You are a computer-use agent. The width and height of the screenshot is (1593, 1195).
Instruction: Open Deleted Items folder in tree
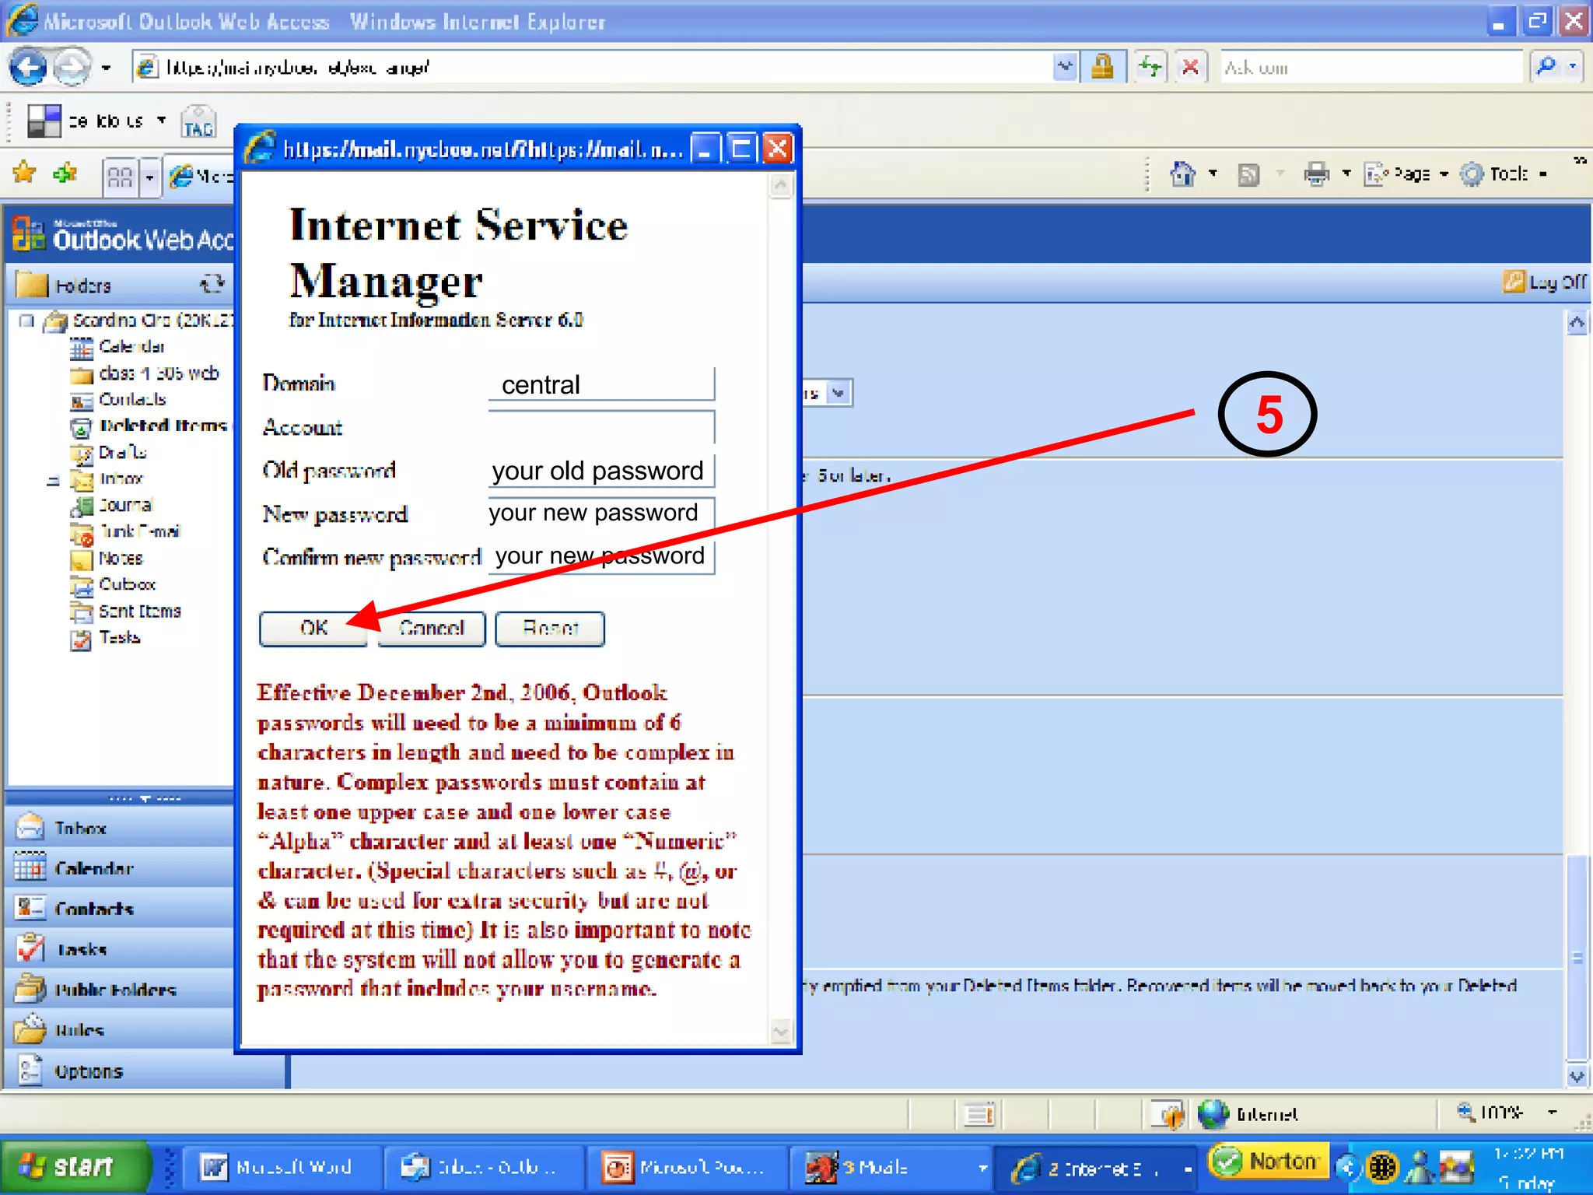click(162, 426)
